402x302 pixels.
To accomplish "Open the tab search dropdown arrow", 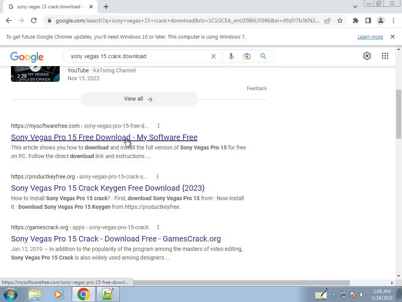I will pos(355,7).
